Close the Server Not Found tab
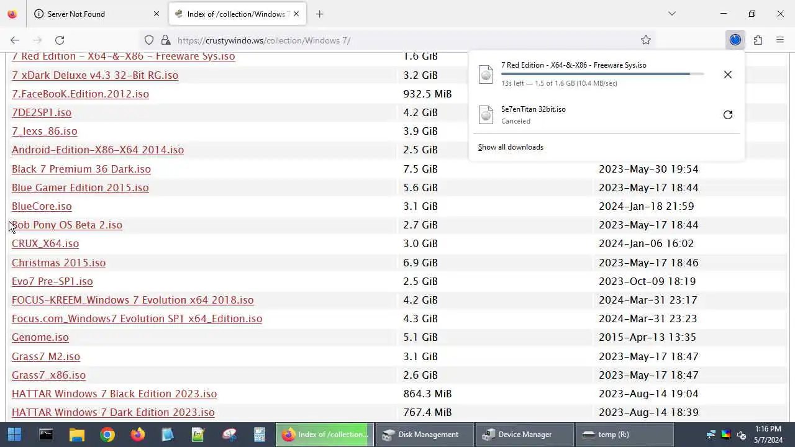795x447 pixels. pos(157,14)
